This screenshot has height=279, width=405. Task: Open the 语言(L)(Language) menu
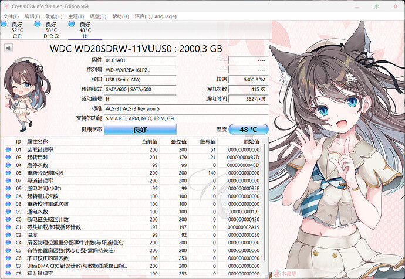[156, 16]
